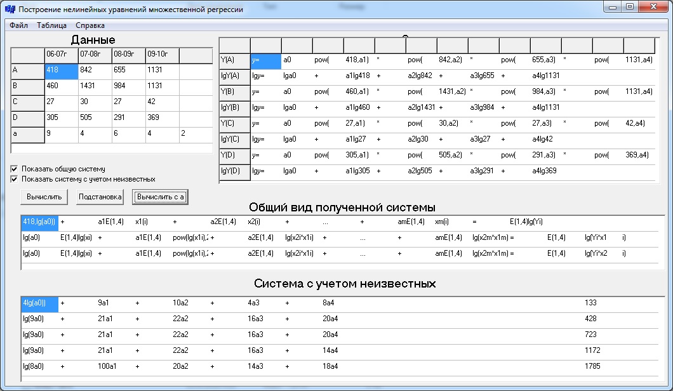Select result cell 428
Image resolution: width=673 pixels, height=391 pixels.
(601, 320)
